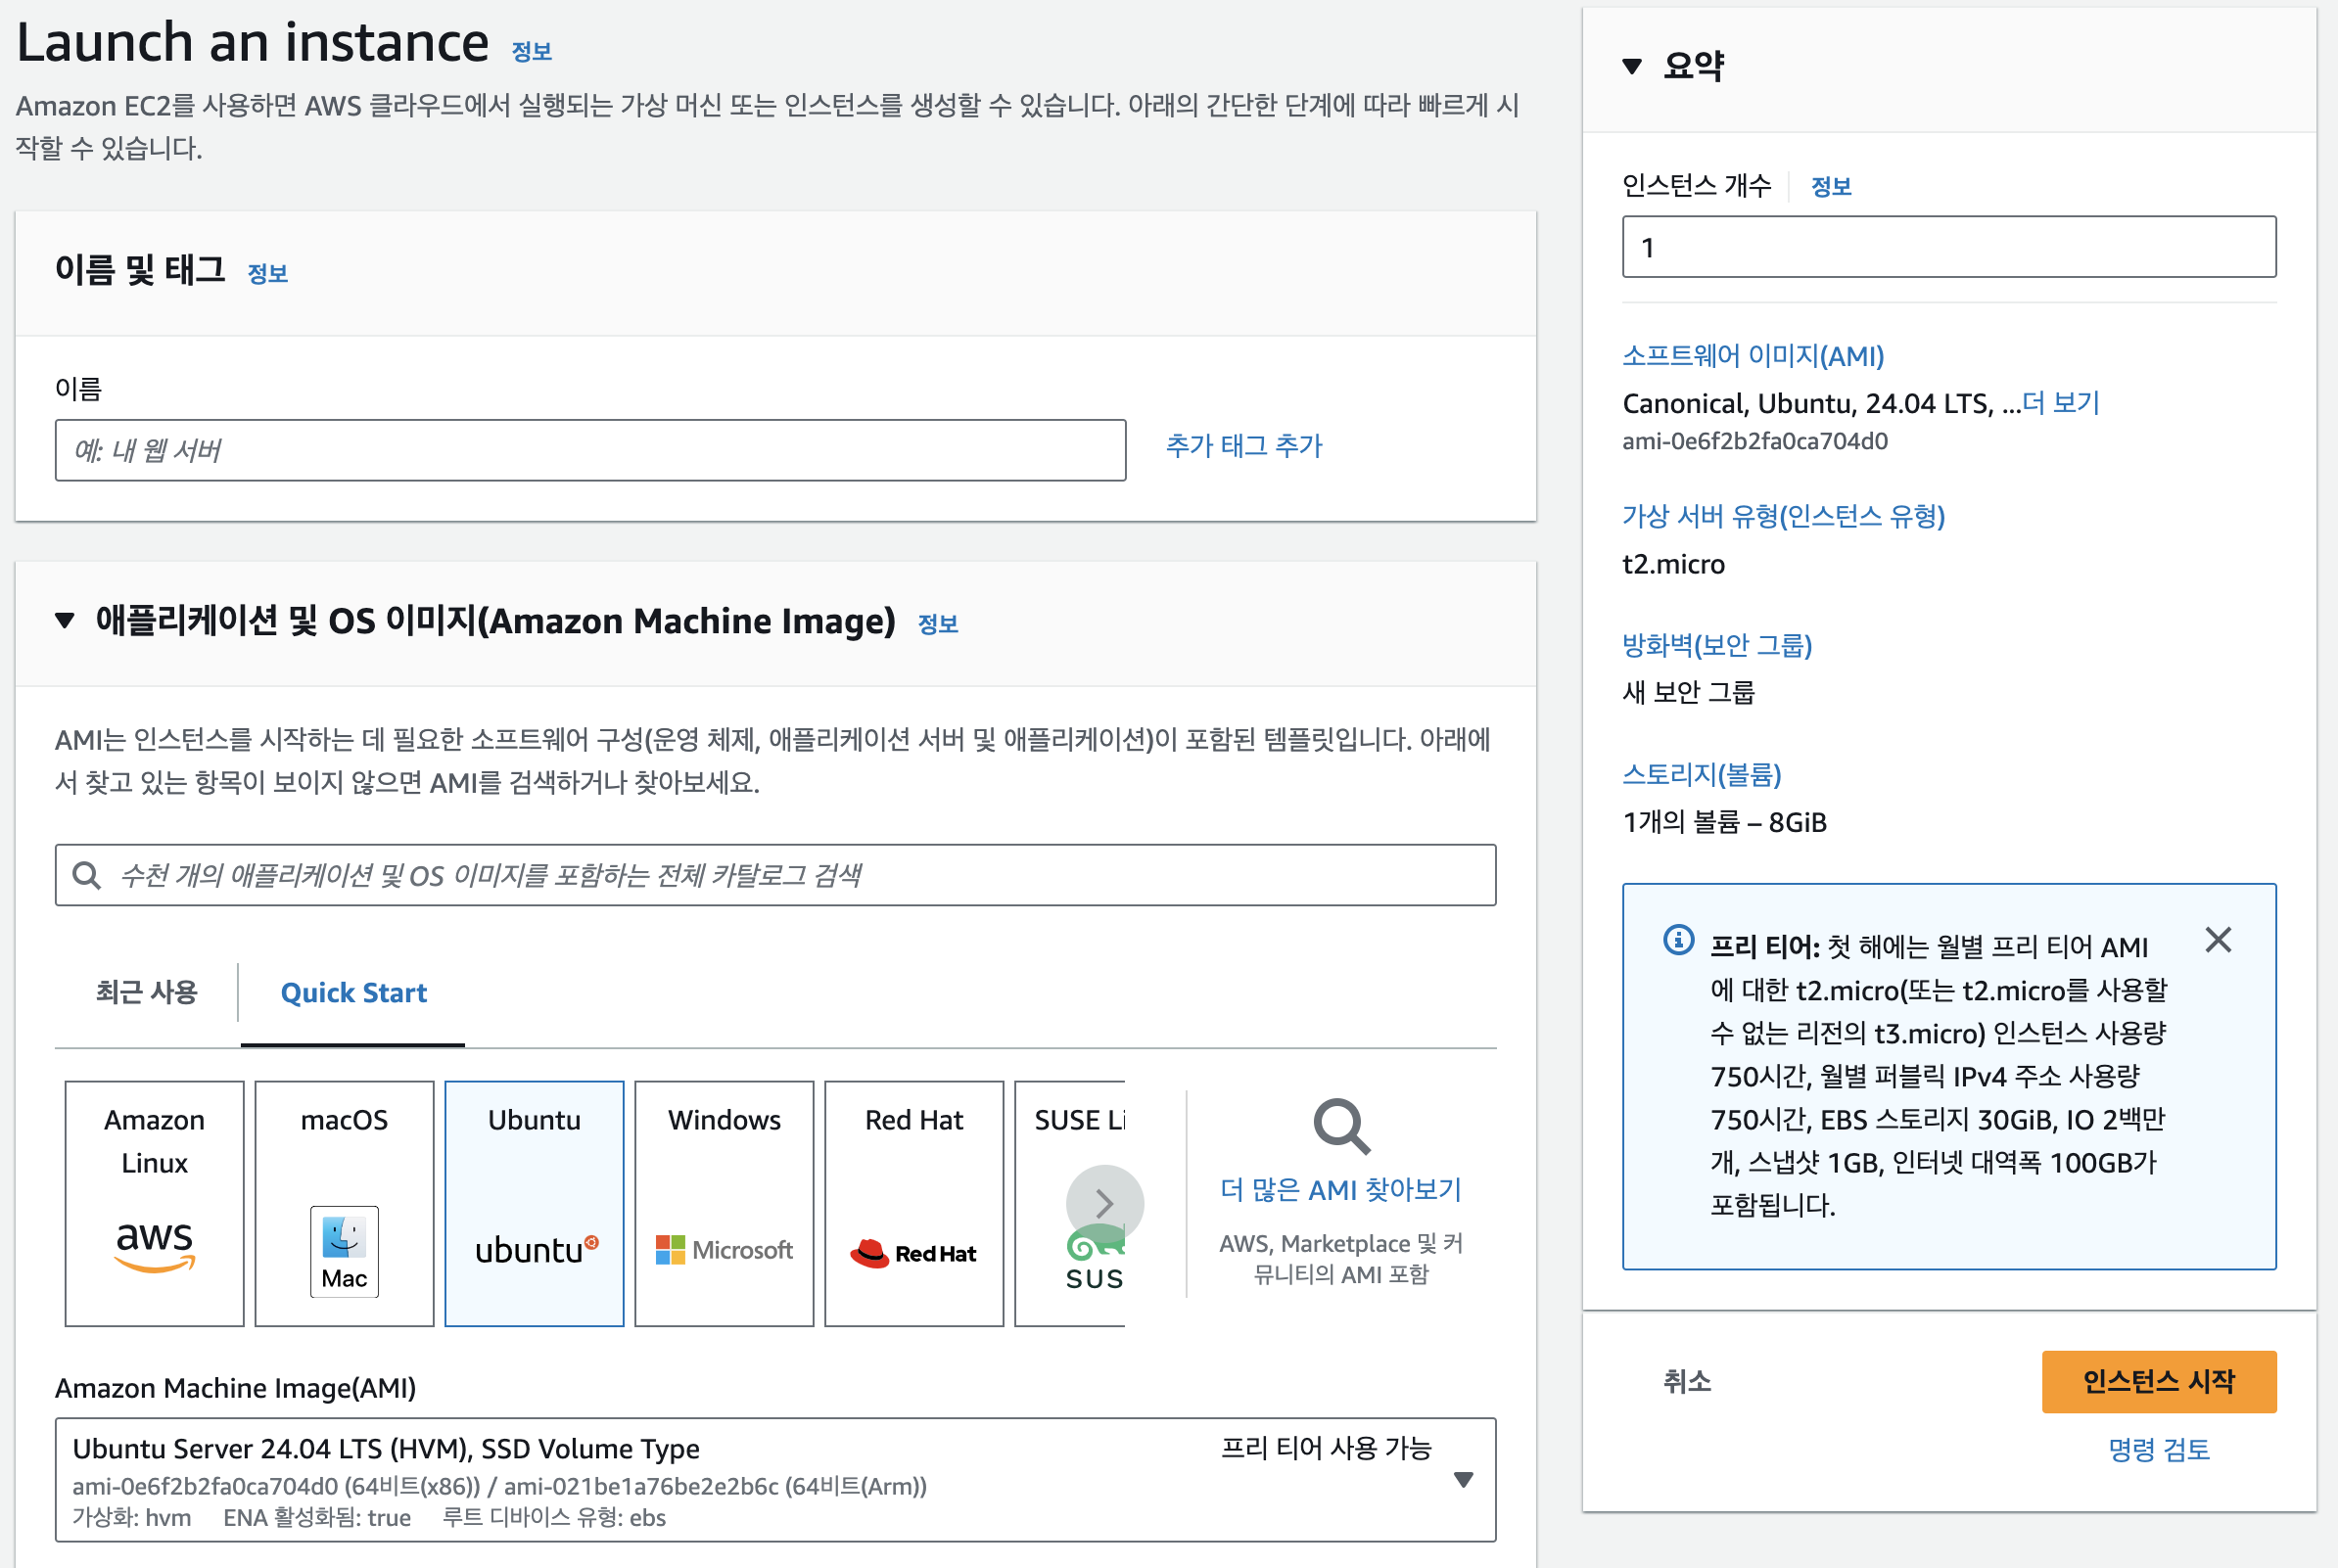
Task: Collapse the 요약 panel triangle
Action: tap(1632, 66)
